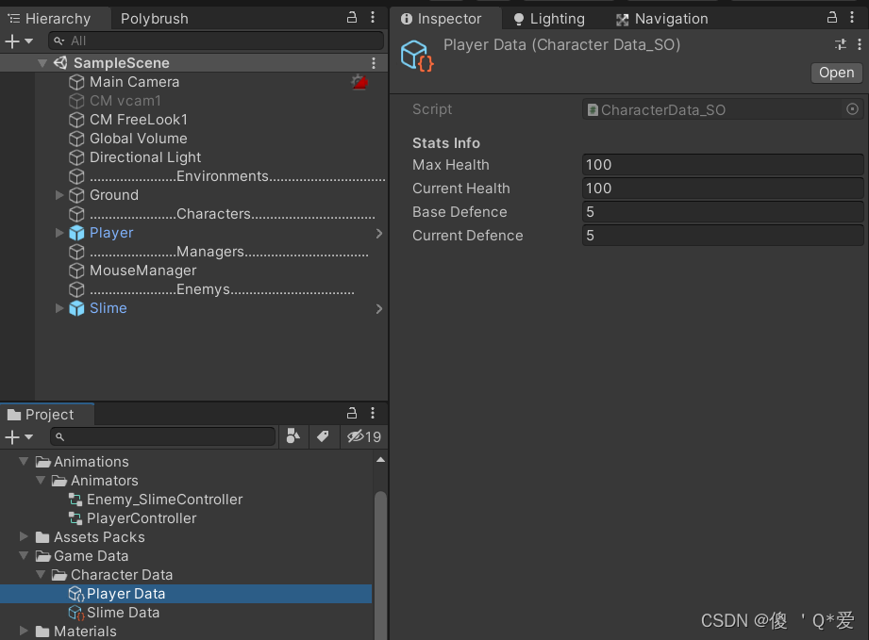Click the Player prefab open arrow
The height and width of the screenshot is (640, 869).
pos(378,233)
